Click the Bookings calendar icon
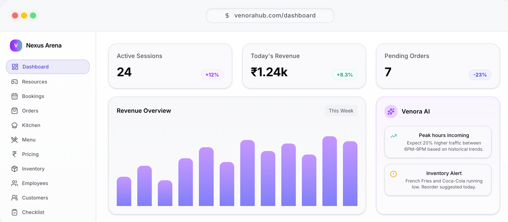The image size is (508, 222). coord(15,96)
